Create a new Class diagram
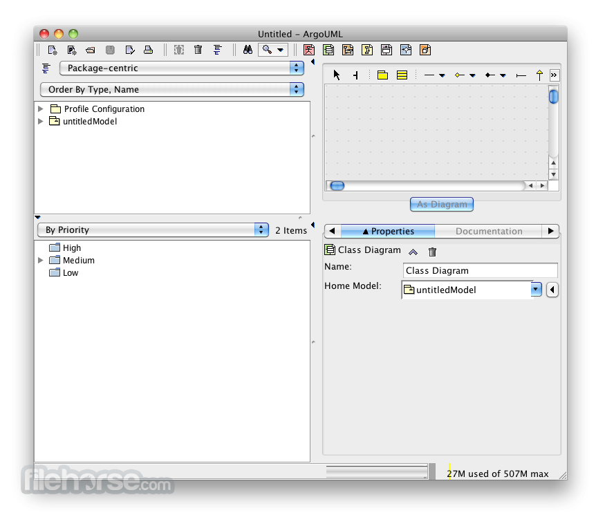Screen dimensions: 605x515 (328, 50)
